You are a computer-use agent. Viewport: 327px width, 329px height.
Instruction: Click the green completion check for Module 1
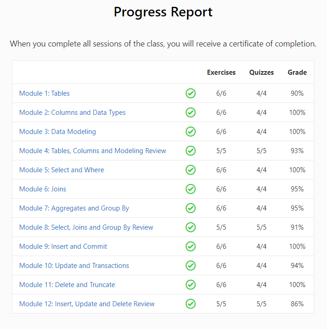click(x=191, y=93)
